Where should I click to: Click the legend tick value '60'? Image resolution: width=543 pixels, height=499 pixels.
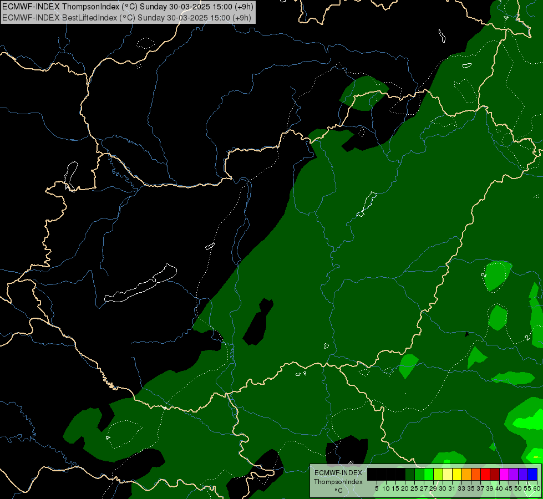[537, 488]
